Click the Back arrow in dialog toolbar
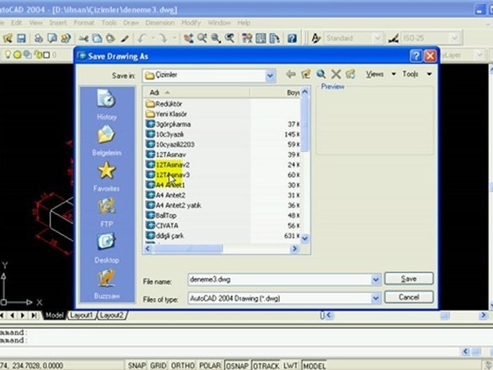 [x=291, y=74]
